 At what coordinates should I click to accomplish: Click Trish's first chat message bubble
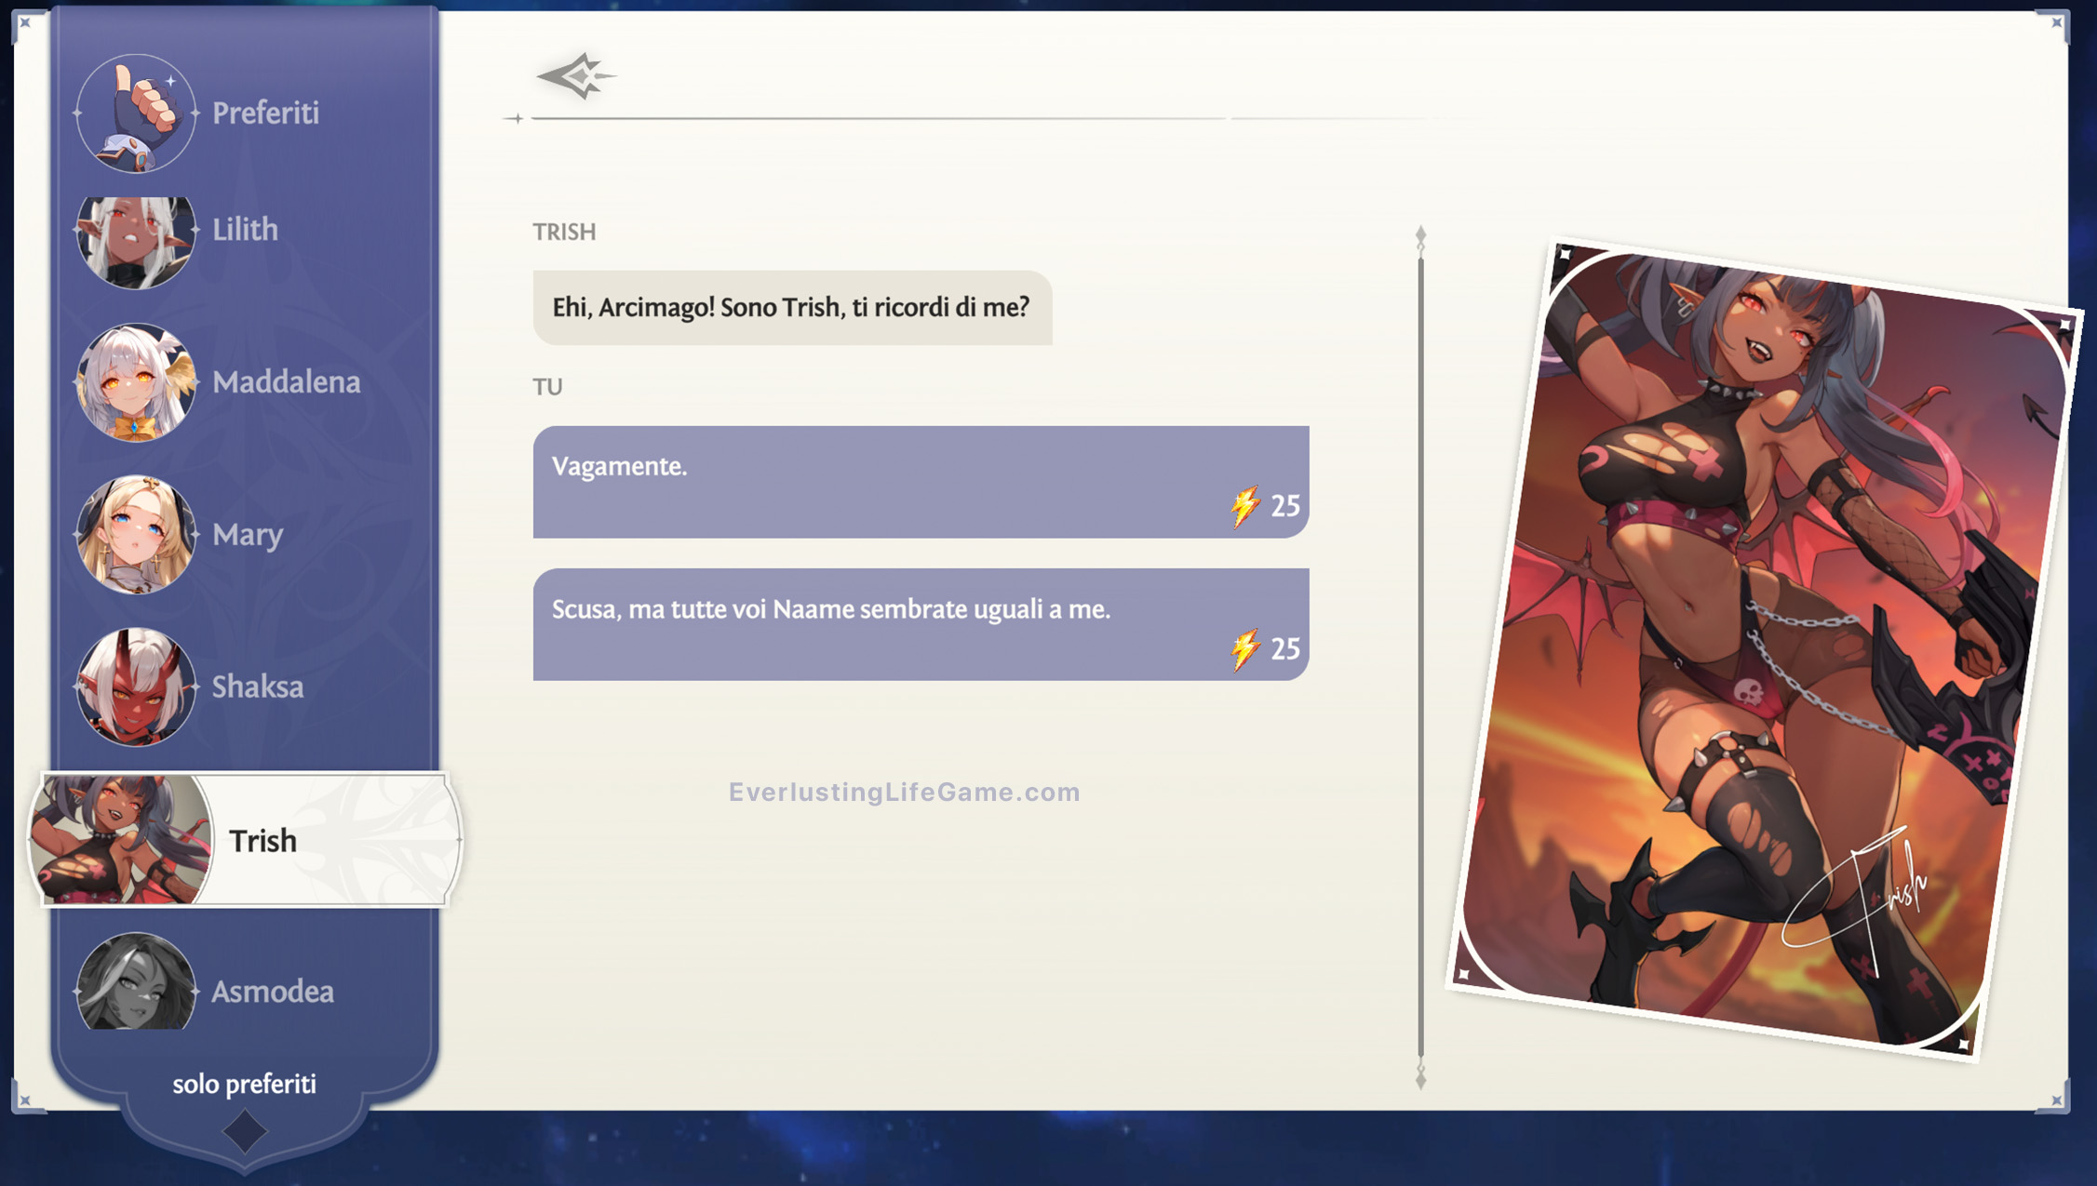pyautogui.click(x=791, y=308)
